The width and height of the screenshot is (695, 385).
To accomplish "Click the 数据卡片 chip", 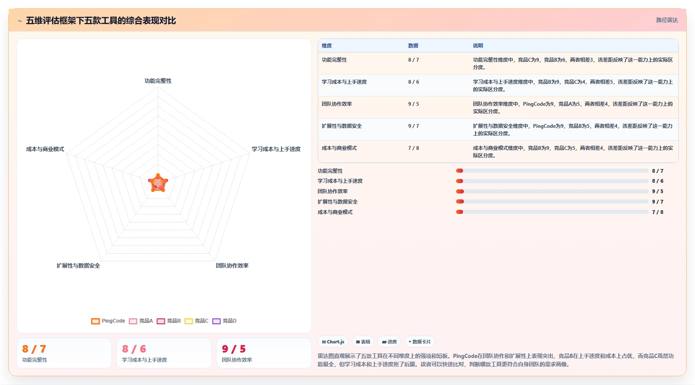I will [420, 342].
